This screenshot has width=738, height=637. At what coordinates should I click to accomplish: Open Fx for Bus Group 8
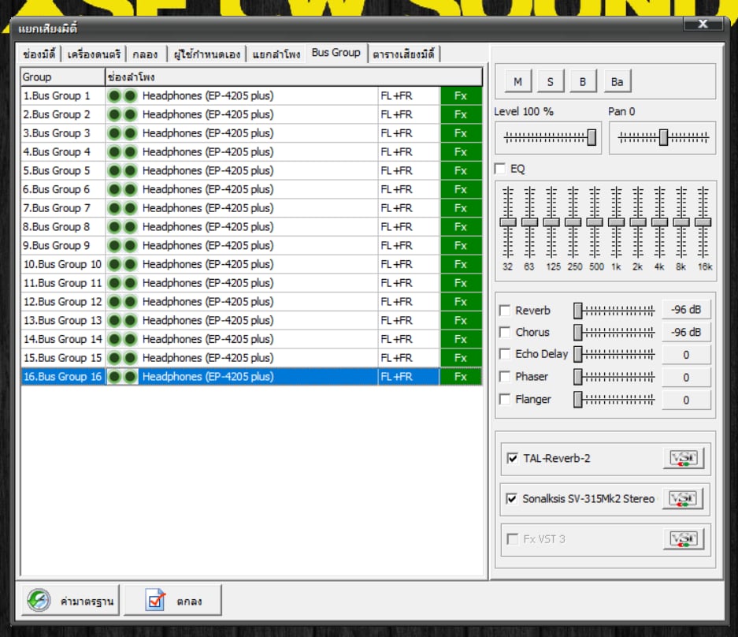pos(461,227)
